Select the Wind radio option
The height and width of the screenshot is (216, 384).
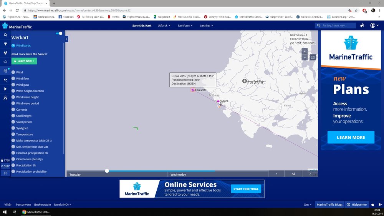coord(13,72)
